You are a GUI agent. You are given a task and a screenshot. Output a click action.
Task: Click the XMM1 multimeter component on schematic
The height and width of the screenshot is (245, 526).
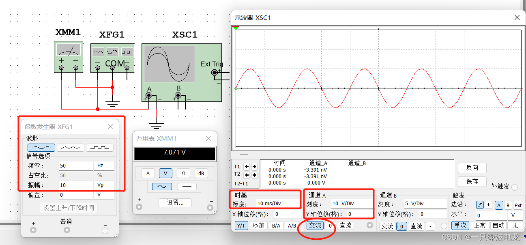click(x=69, y=57)
